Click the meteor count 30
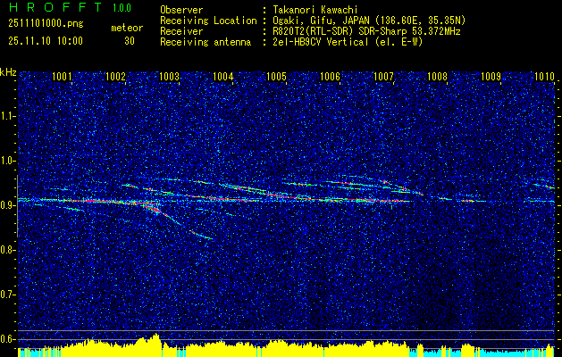Viewport: 562px width, 357px height. 130,41
